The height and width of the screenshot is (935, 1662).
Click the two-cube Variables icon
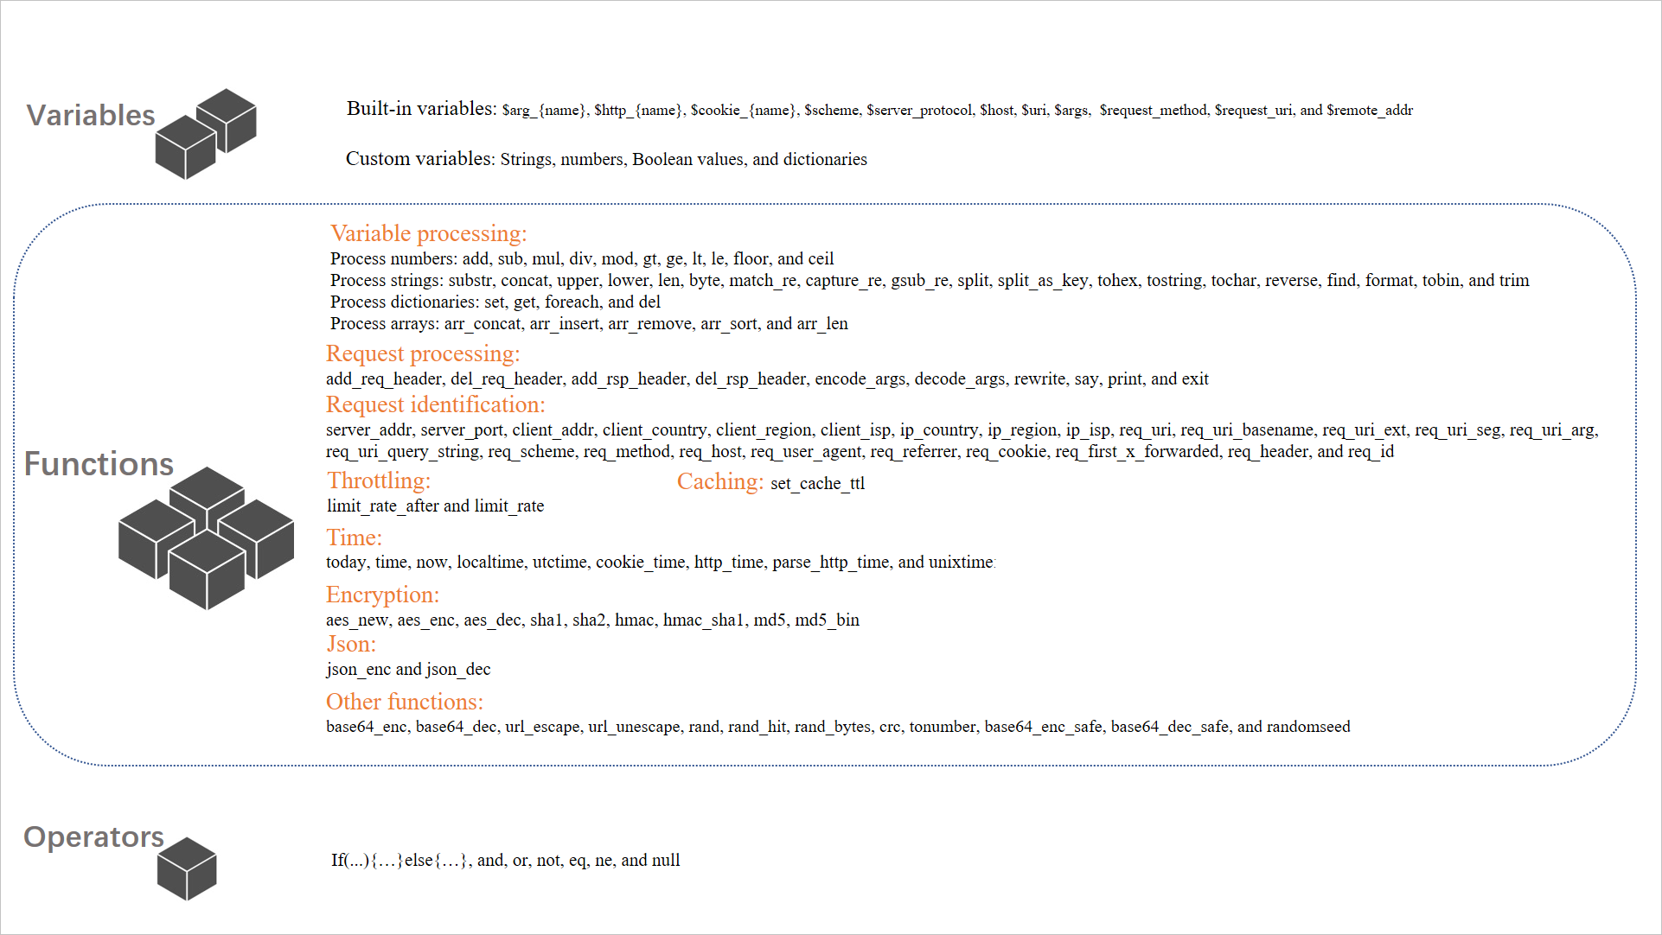pyautogui.click(x=206, y=134)
